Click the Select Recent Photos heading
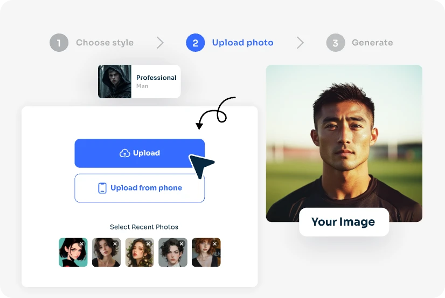The width and height of the screenshot is (445, 298). click(x=144, y=227)
